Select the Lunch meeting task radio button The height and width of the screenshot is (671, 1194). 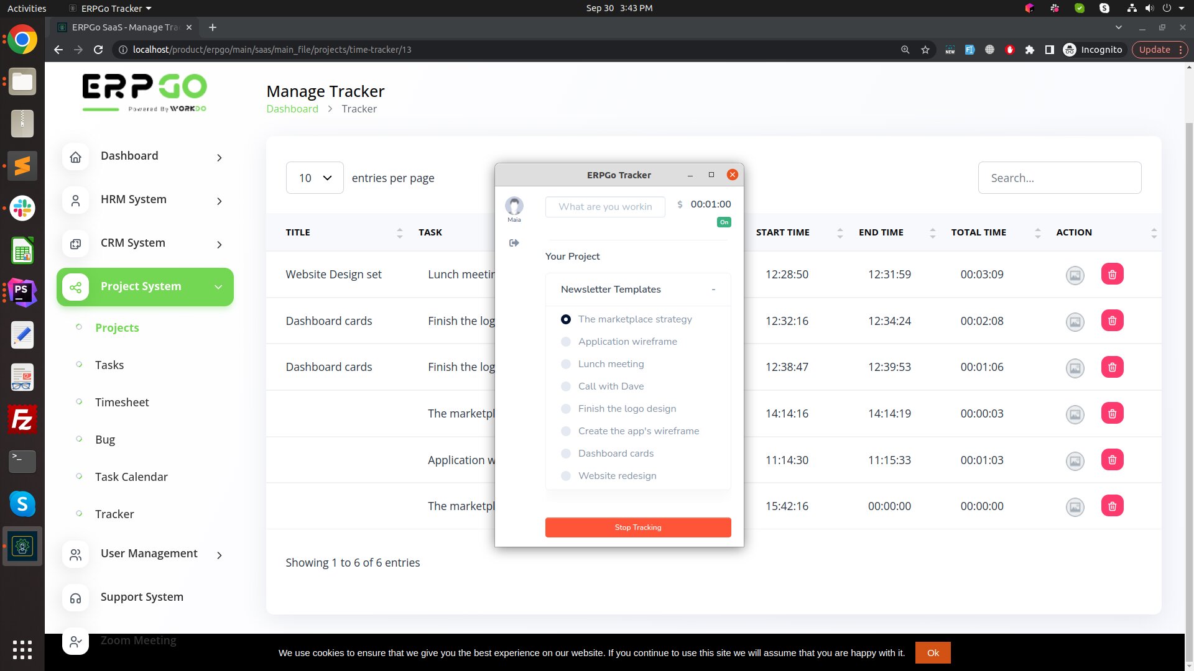(565, 364)
